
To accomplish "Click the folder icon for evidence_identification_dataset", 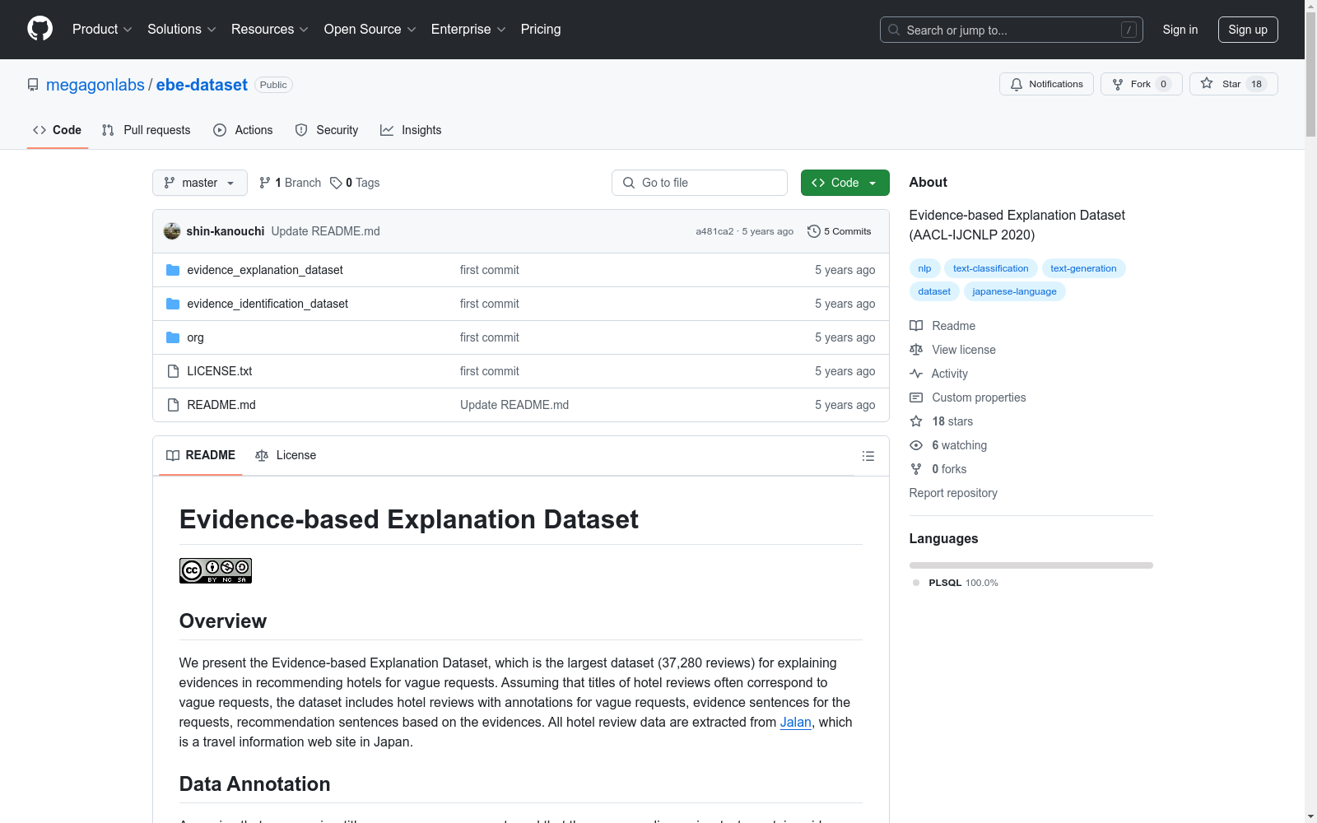I will pyautogui.click(x=173, y=304).
